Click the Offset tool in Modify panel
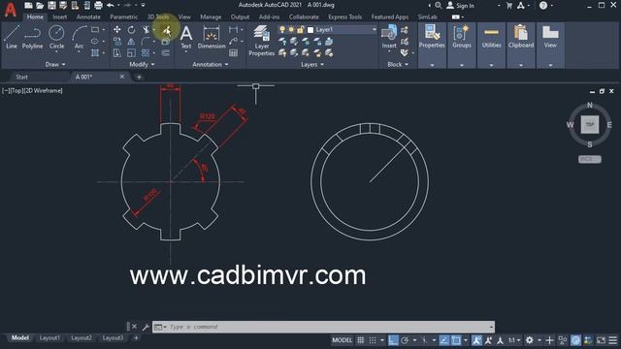 (166, 53)
